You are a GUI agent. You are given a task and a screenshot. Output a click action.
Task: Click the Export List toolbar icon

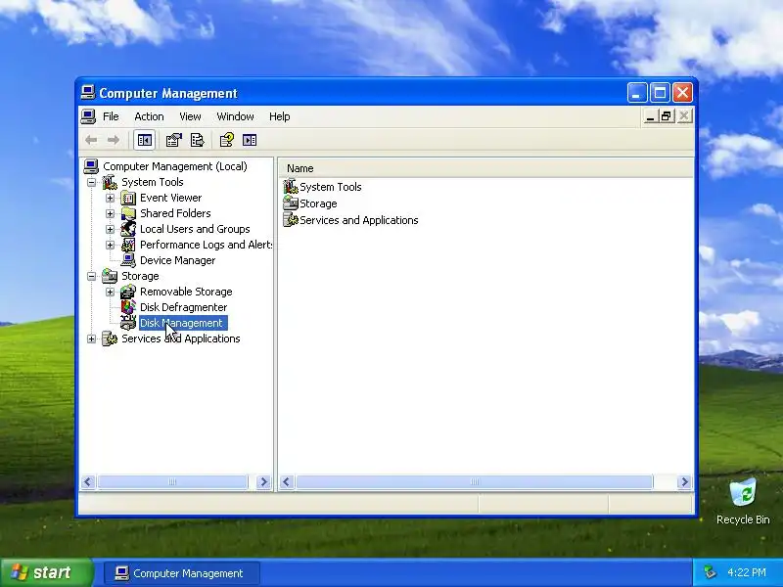pyautogui.click(x=198, y=140)
